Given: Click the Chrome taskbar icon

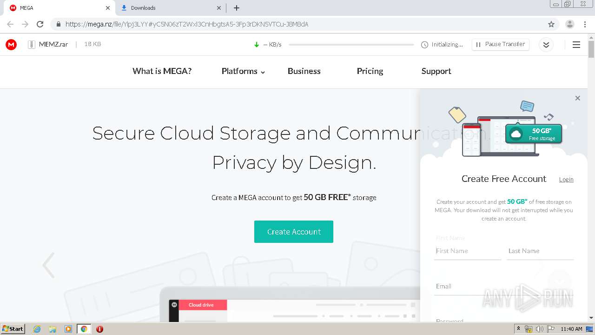Looking at the screenshot, I should tap(84, 329).
